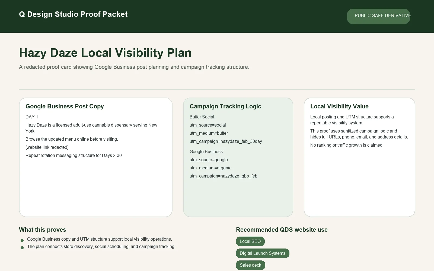434x271 pixels.
Task: Click the DAY 1 label
Action: tap(32, 117)
